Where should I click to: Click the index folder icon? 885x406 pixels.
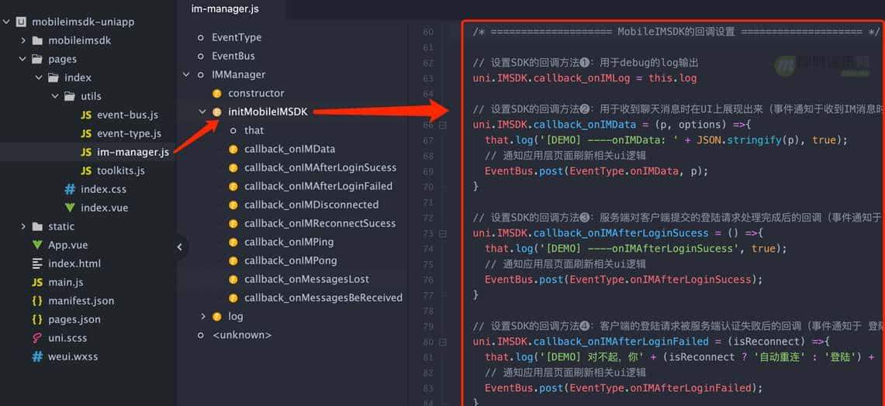(x=53, y=77)
